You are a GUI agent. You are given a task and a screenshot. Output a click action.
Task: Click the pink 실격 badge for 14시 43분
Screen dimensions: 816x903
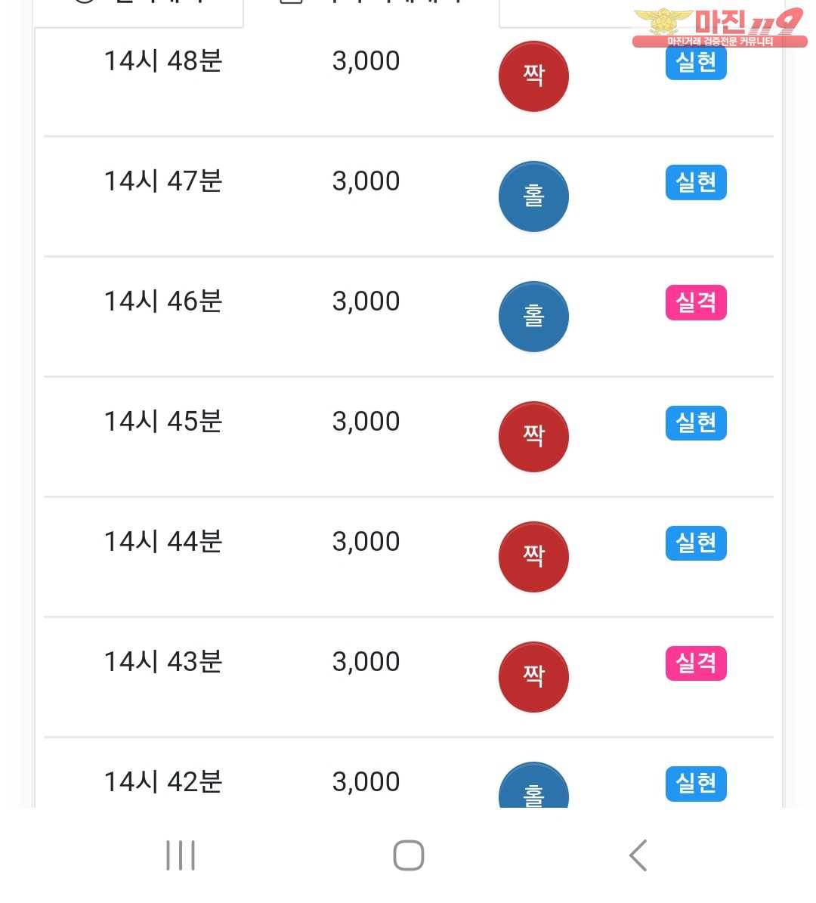(x=696, y=663)
